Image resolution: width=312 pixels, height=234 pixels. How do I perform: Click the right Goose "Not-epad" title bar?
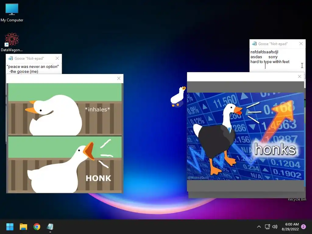pos(277,44)
